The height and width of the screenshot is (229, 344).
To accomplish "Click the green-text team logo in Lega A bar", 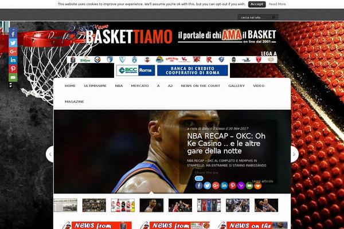I will [x=85, y=60].
